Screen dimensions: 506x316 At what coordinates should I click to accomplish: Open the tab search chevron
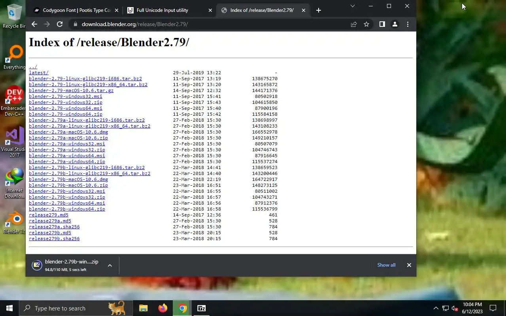pos(353,6)
